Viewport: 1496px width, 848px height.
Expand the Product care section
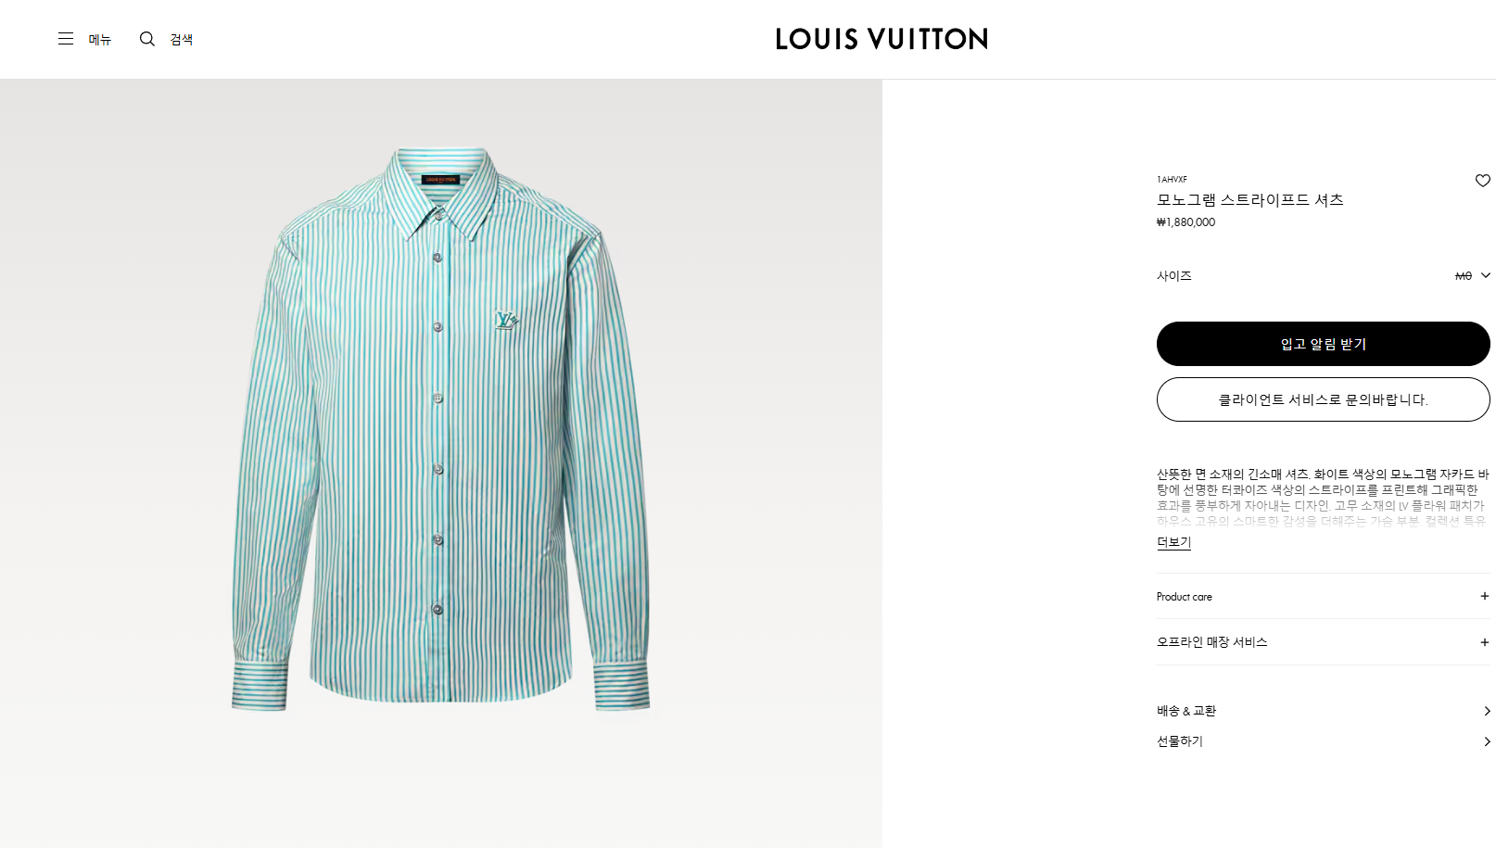pyautogui.click(x=1323, y=596)
